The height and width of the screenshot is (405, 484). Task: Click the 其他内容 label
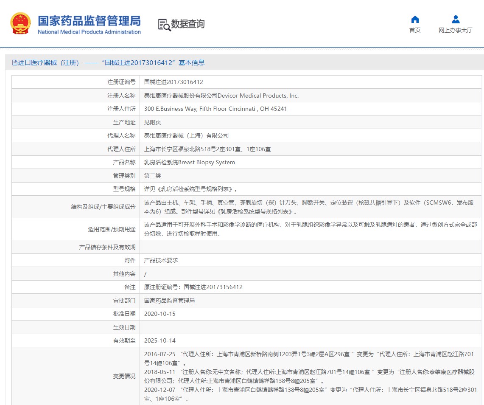click(x=124, y=274)
